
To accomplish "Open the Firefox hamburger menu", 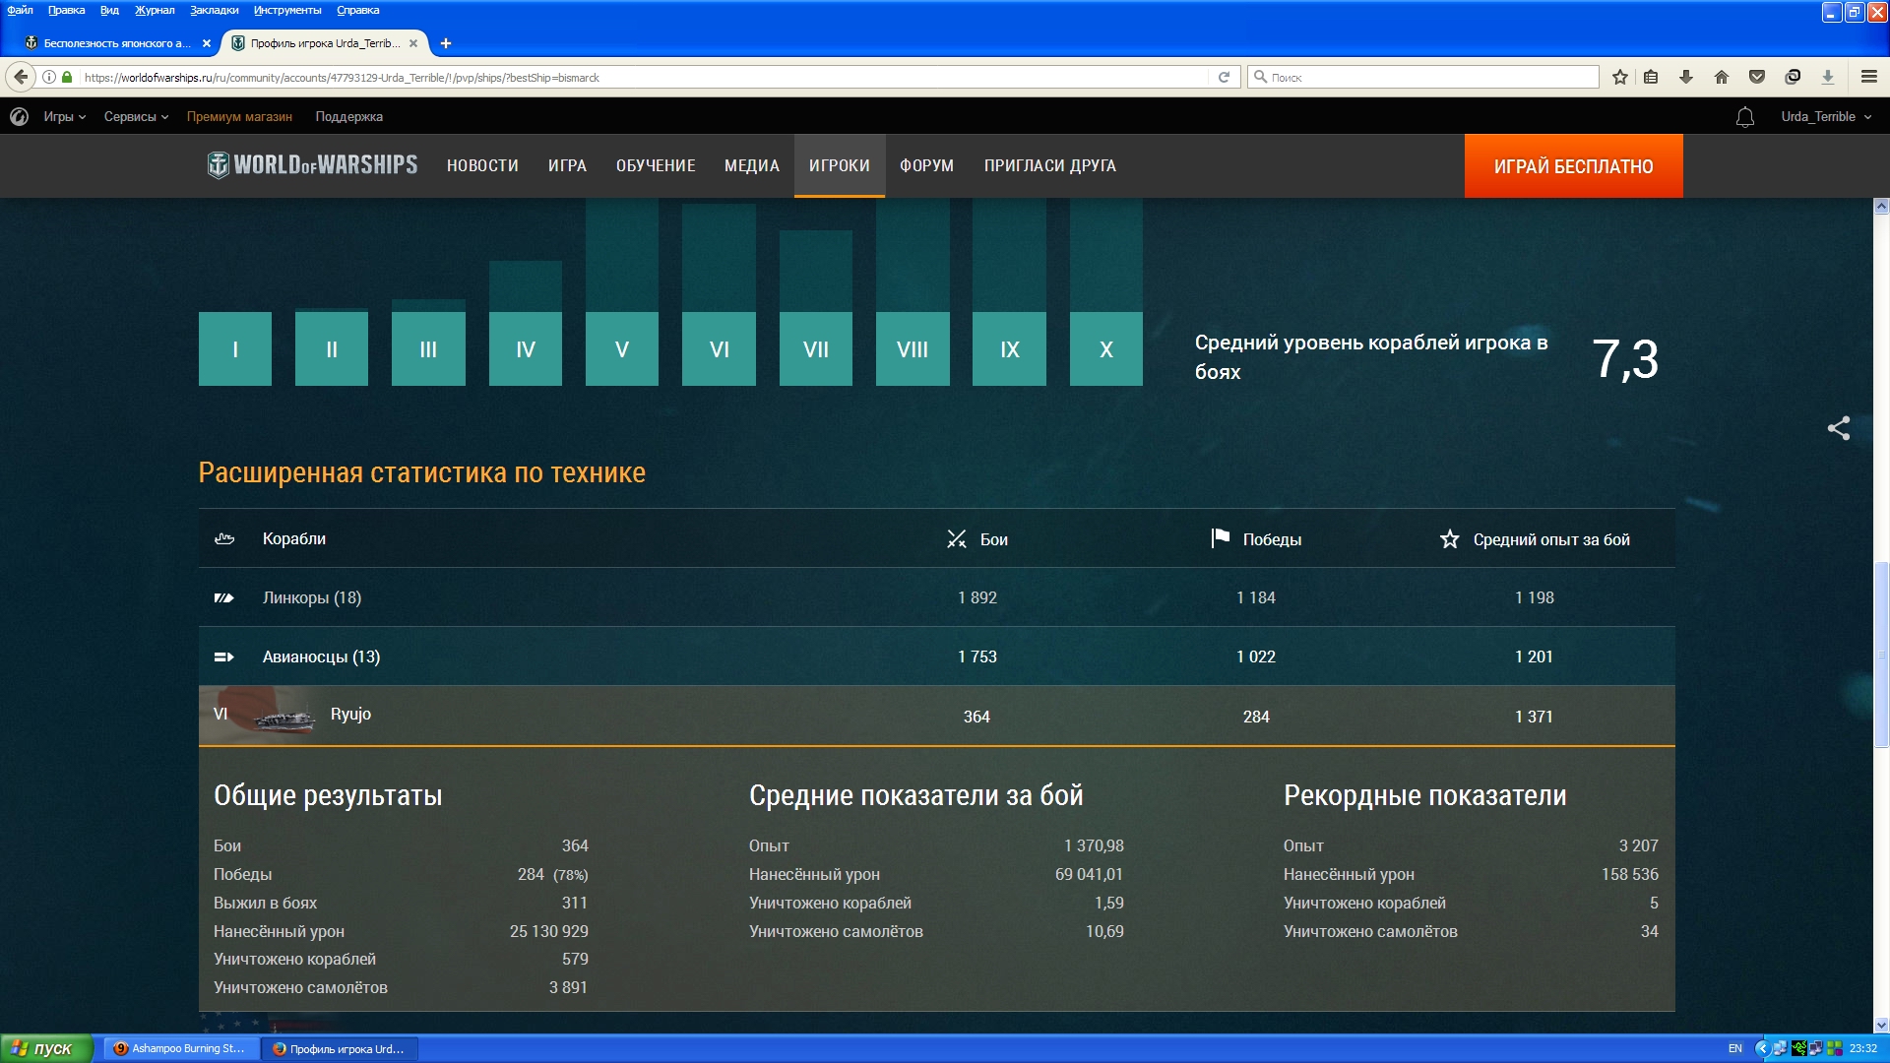I will (1869, 77).
